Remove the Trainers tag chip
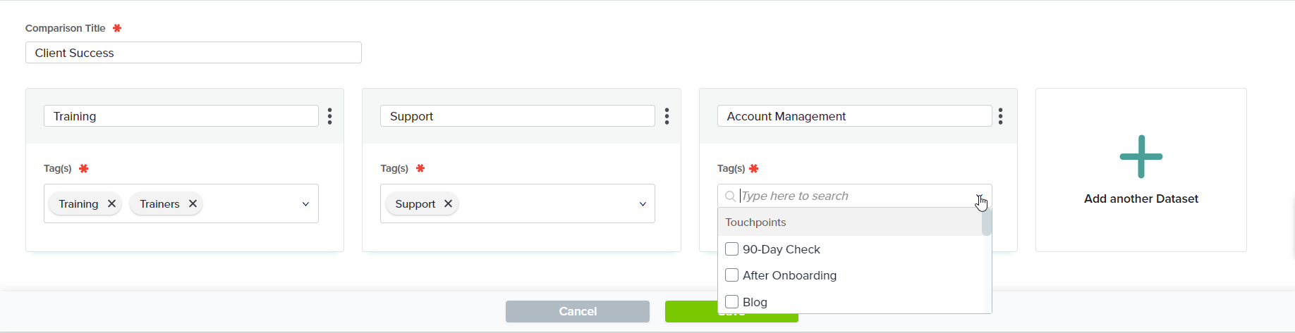This screenshot has width=1295, height=333. point(193,204)
